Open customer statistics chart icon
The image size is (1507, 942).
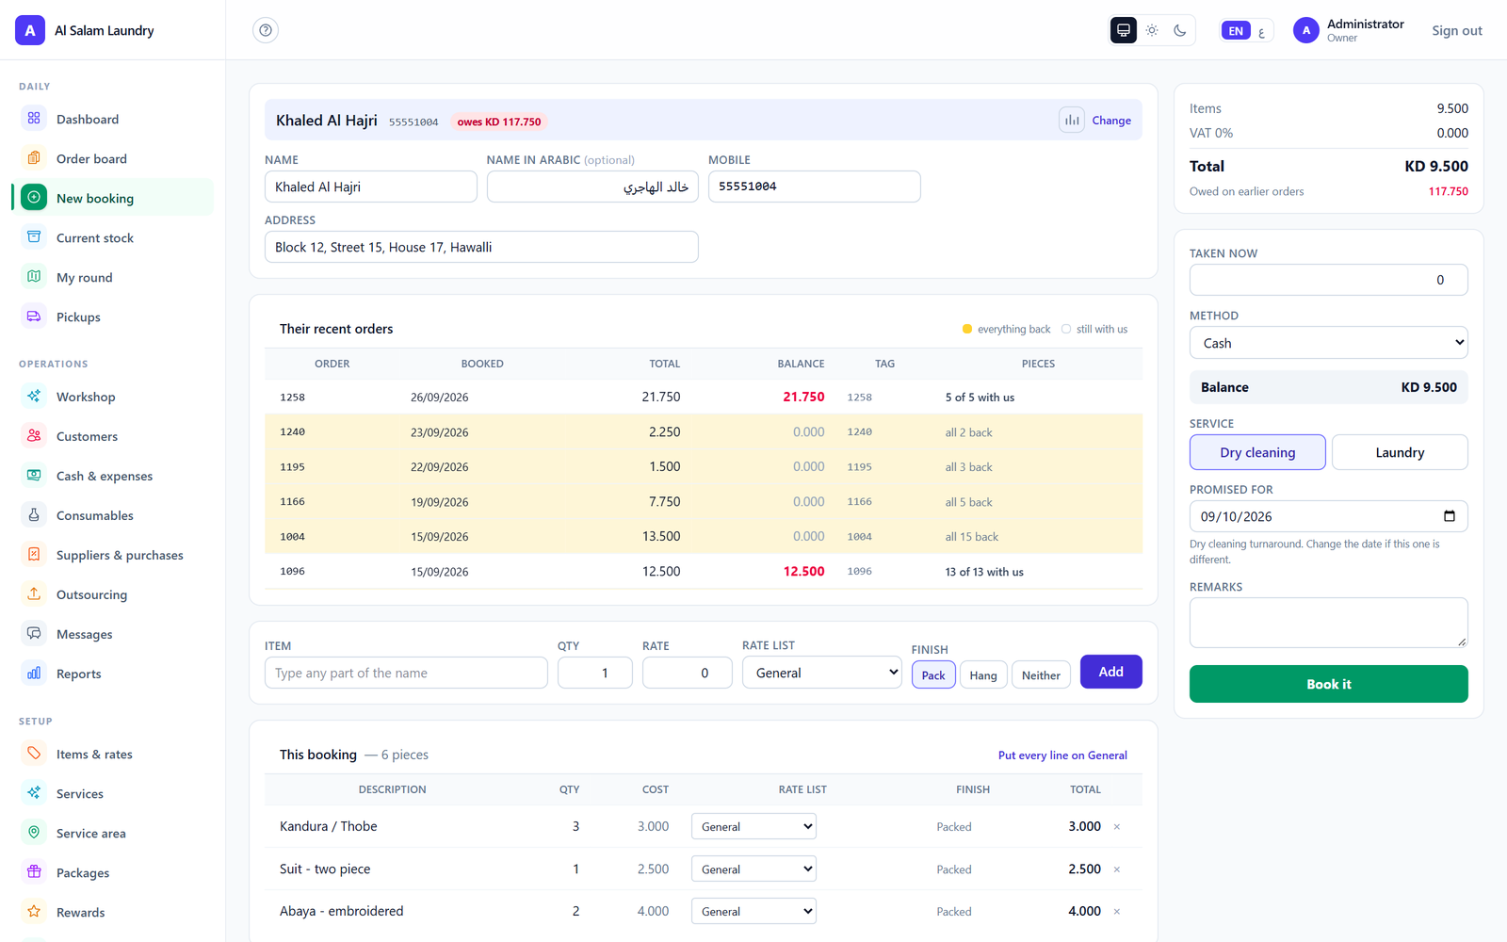(x=1072, y=120)
